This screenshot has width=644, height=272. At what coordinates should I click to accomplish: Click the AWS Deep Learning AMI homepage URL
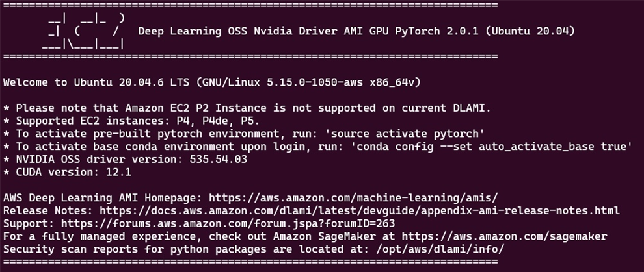353,198
